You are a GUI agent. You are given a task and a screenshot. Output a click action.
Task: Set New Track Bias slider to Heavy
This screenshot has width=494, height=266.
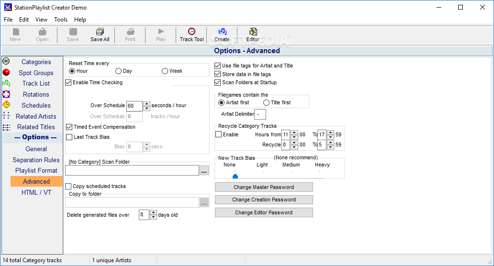click(319, 176)
